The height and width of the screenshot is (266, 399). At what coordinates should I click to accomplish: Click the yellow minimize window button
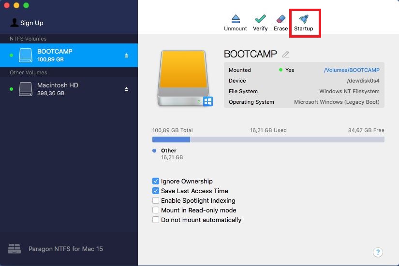click(x=16, y=5)
